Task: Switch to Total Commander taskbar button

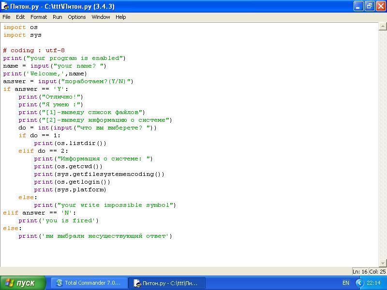Action: point(89,283)
